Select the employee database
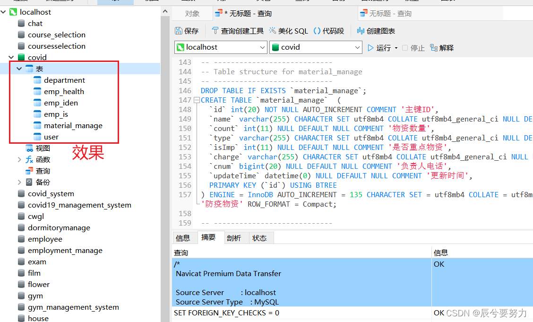Screen dimensions: 533x322 (x=45, y=239)
